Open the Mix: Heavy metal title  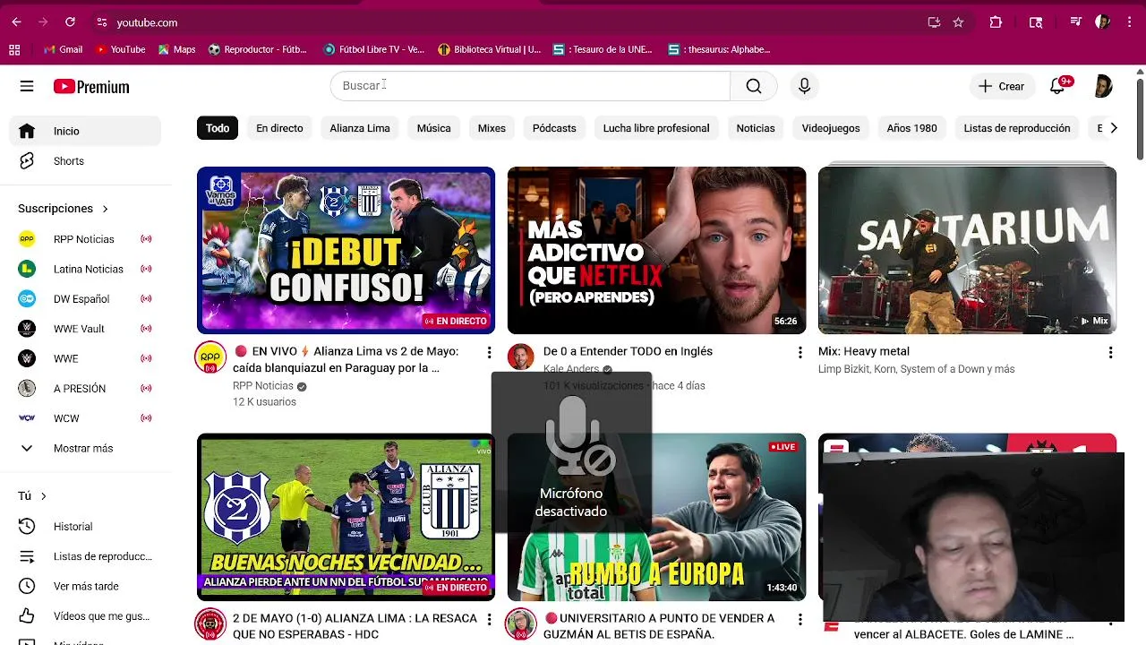click(x=863, y=351)
